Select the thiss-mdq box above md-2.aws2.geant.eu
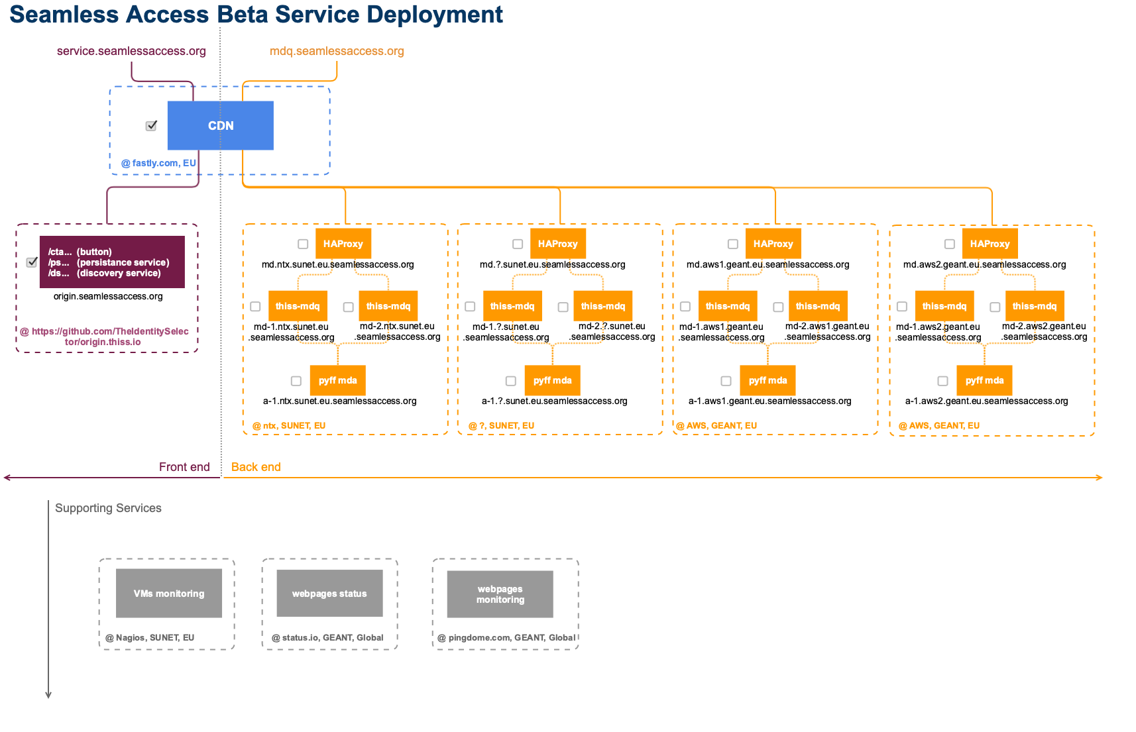 click(x=1035, y=306)
